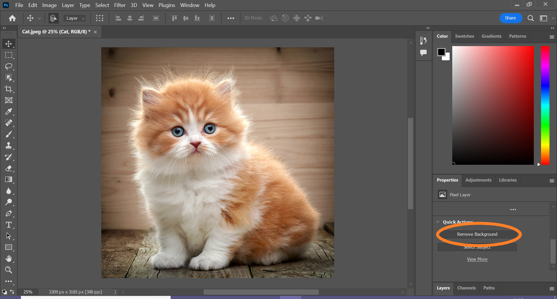Click the canvas vertical scrollbar
The image size is (557, 299).
410,163
